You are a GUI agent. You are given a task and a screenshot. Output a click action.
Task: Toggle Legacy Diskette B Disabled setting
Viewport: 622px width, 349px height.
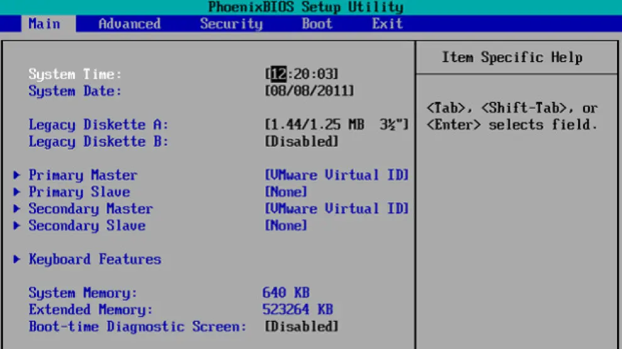pyautogui.click(x=302, y=142)
